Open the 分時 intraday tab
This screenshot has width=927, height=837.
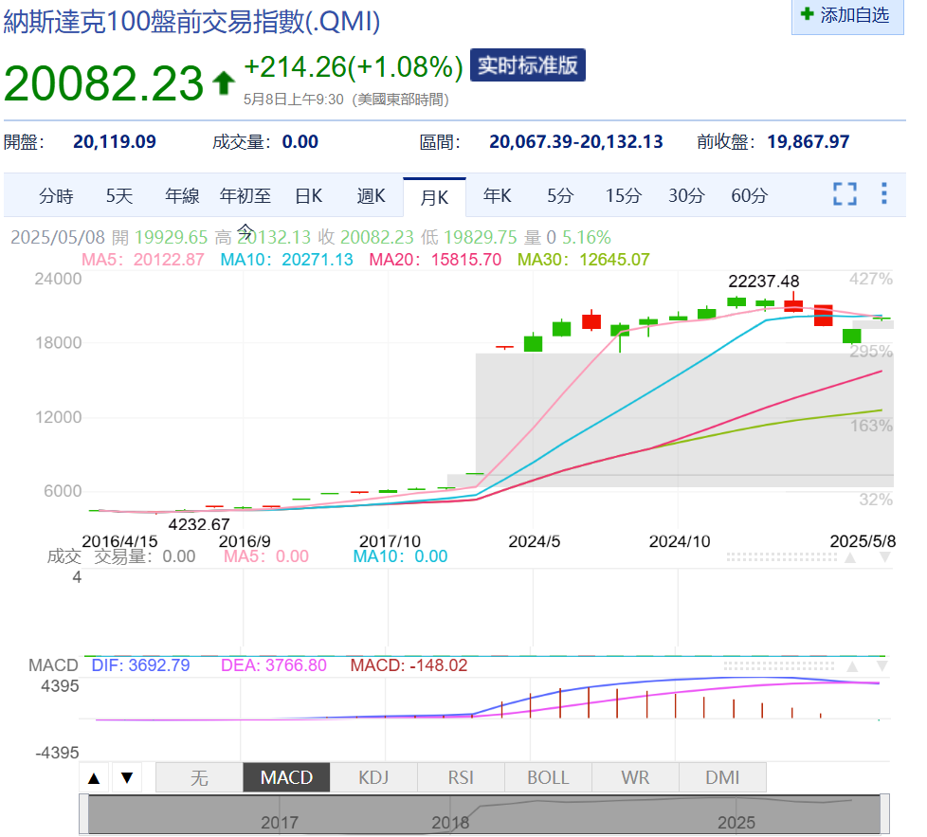[x=56, y=196]
